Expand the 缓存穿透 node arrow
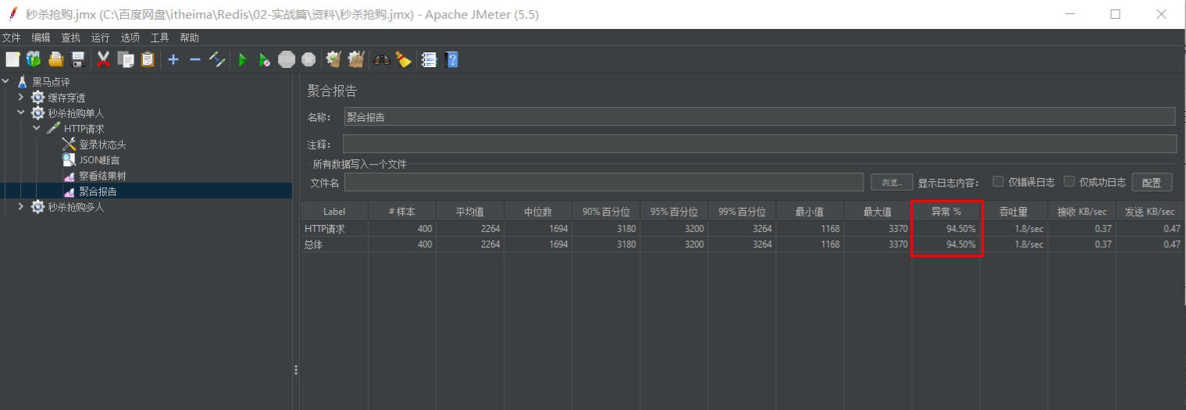 coord(21,97)
